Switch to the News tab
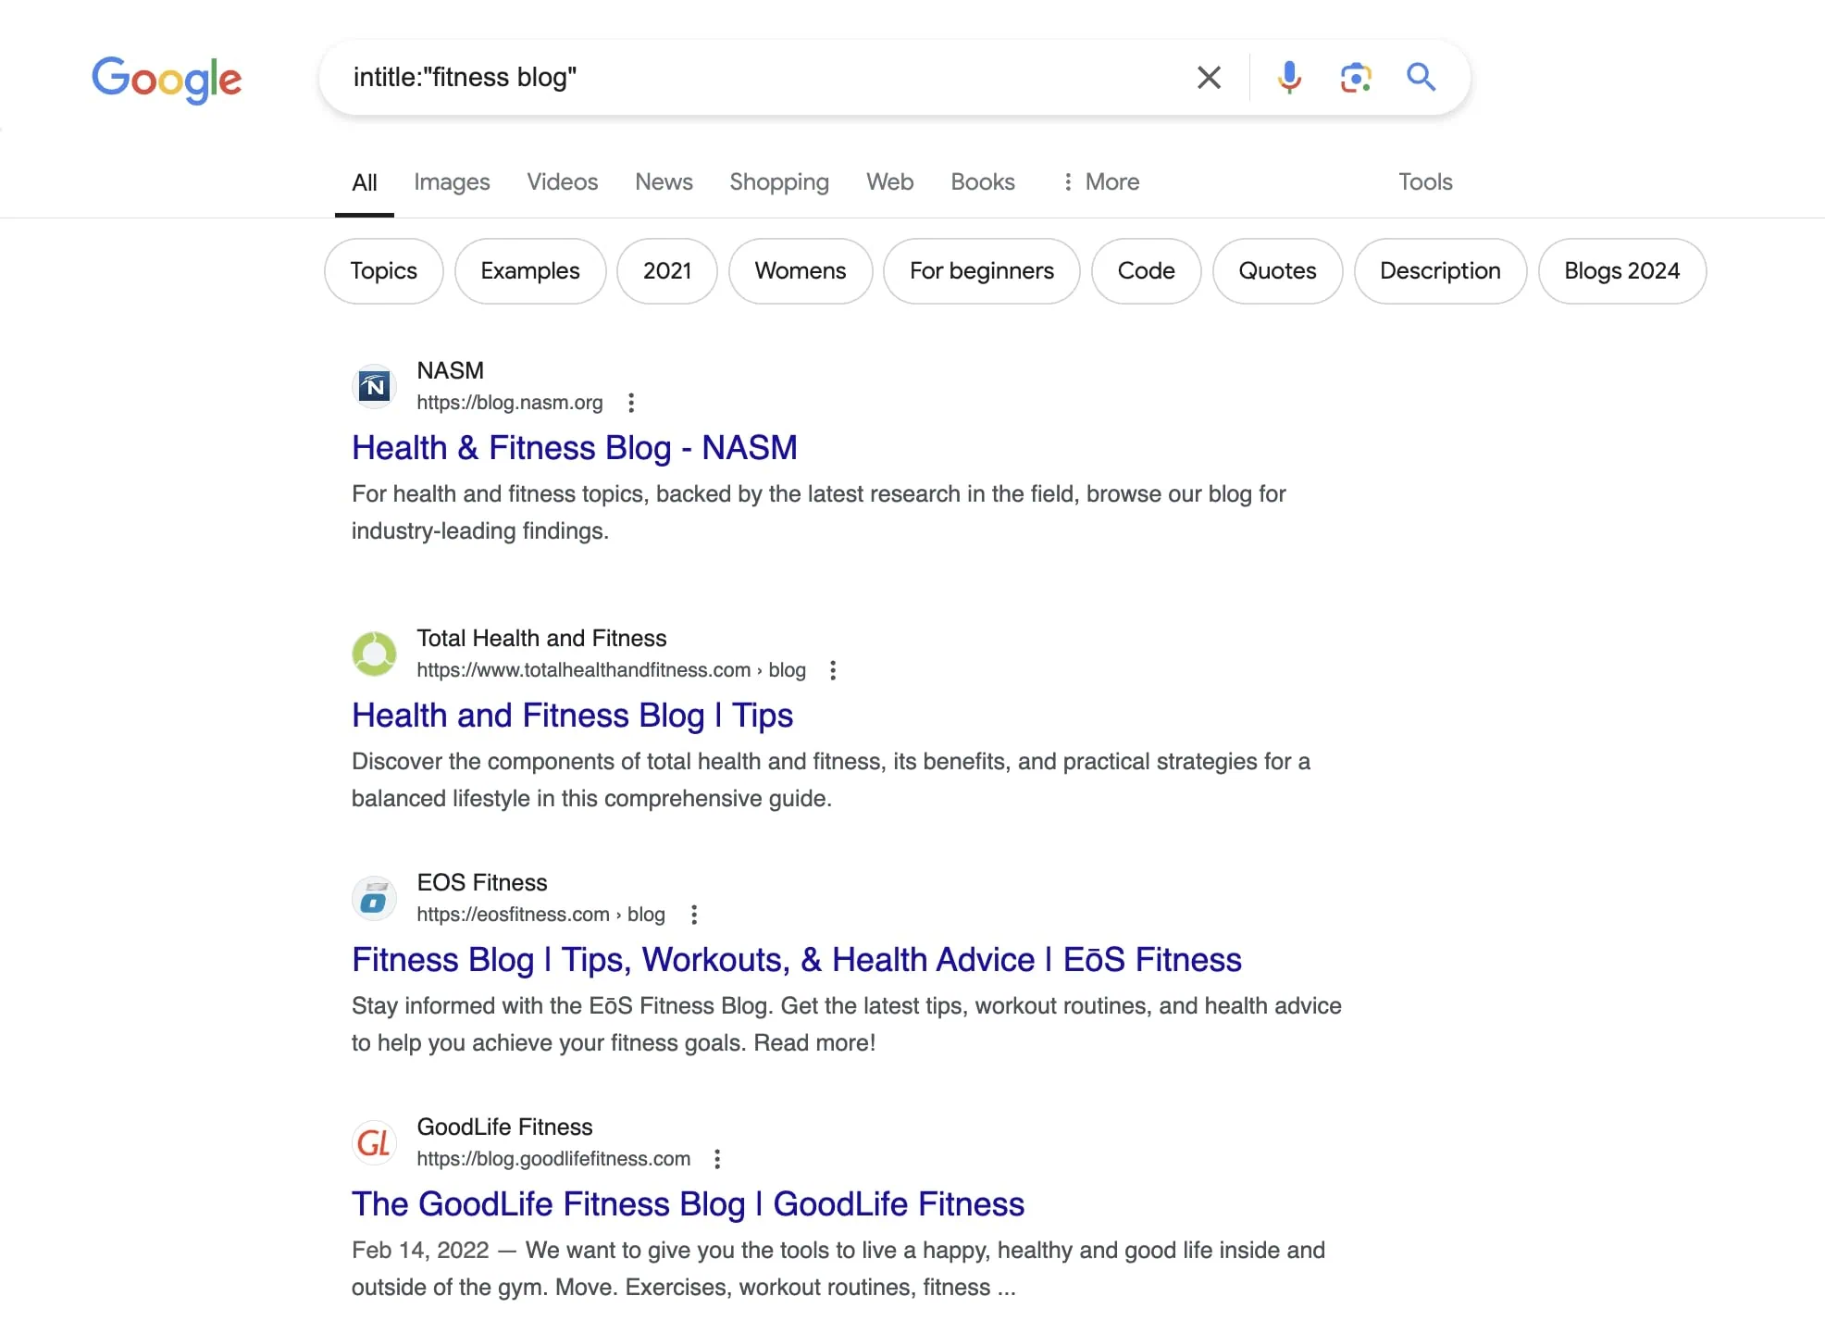The width and height of the screenshot is (1825, 1333). click(x=664, y=182)
